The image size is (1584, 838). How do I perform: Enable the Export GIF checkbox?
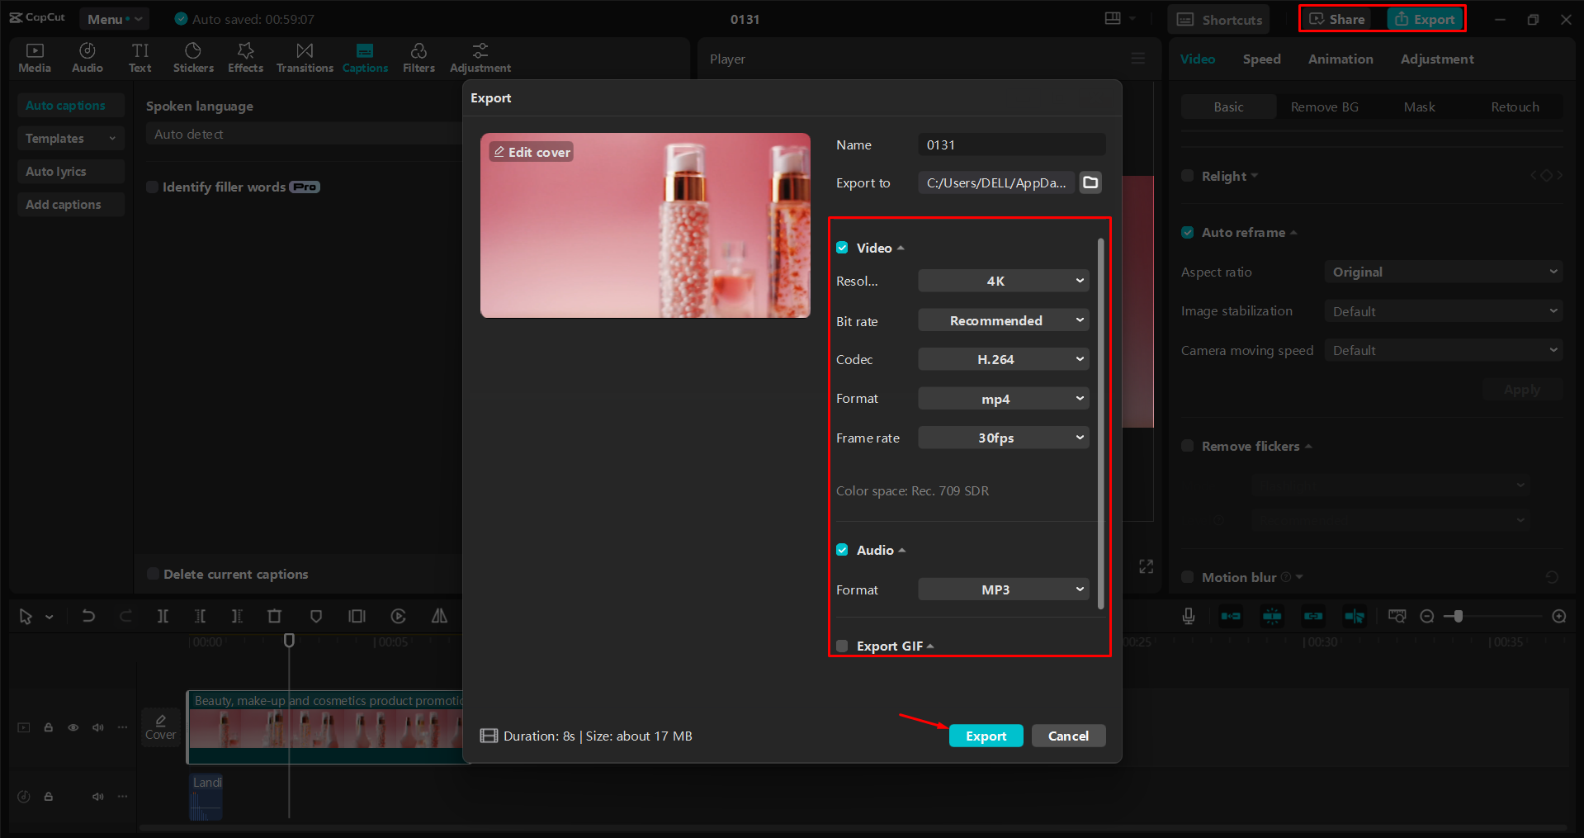coord(842,646)
